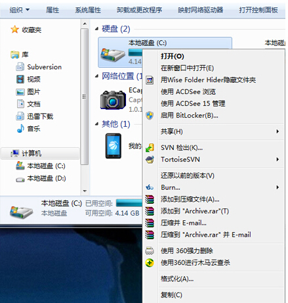Click the 计算机 computer icon in sidebar

click(14, 153)
